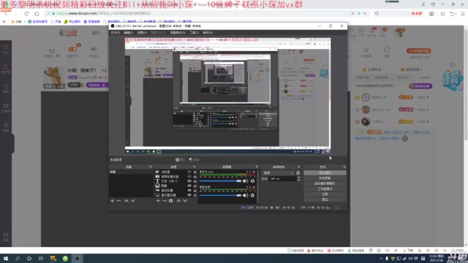Image resolution: width=468 pixels, height=263 pixels.
Task: Open OBS 场景集合(S) menu
Action: 178,32
